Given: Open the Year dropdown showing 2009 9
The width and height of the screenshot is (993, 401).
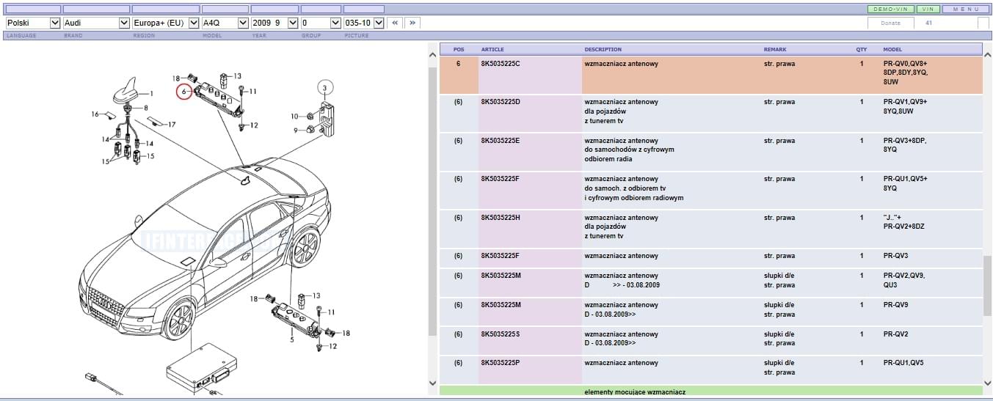Looking at the screenshot, I should pos(274,23).
